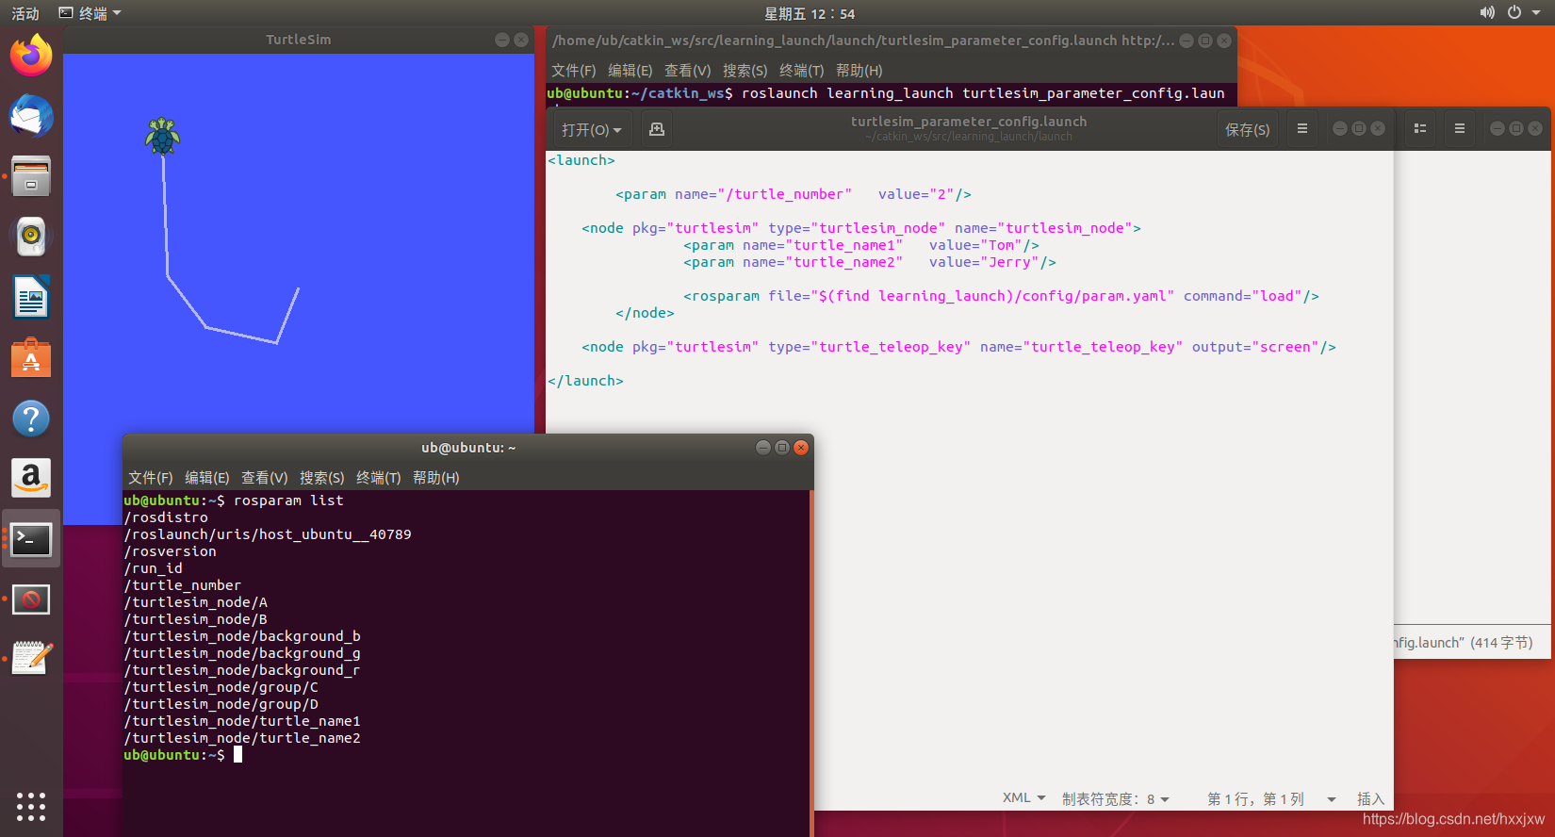Image resolution: width=1555 pixels, height=837 pixels.
Task: Open the Help dock icon
Action: click(x=31, y=418)
